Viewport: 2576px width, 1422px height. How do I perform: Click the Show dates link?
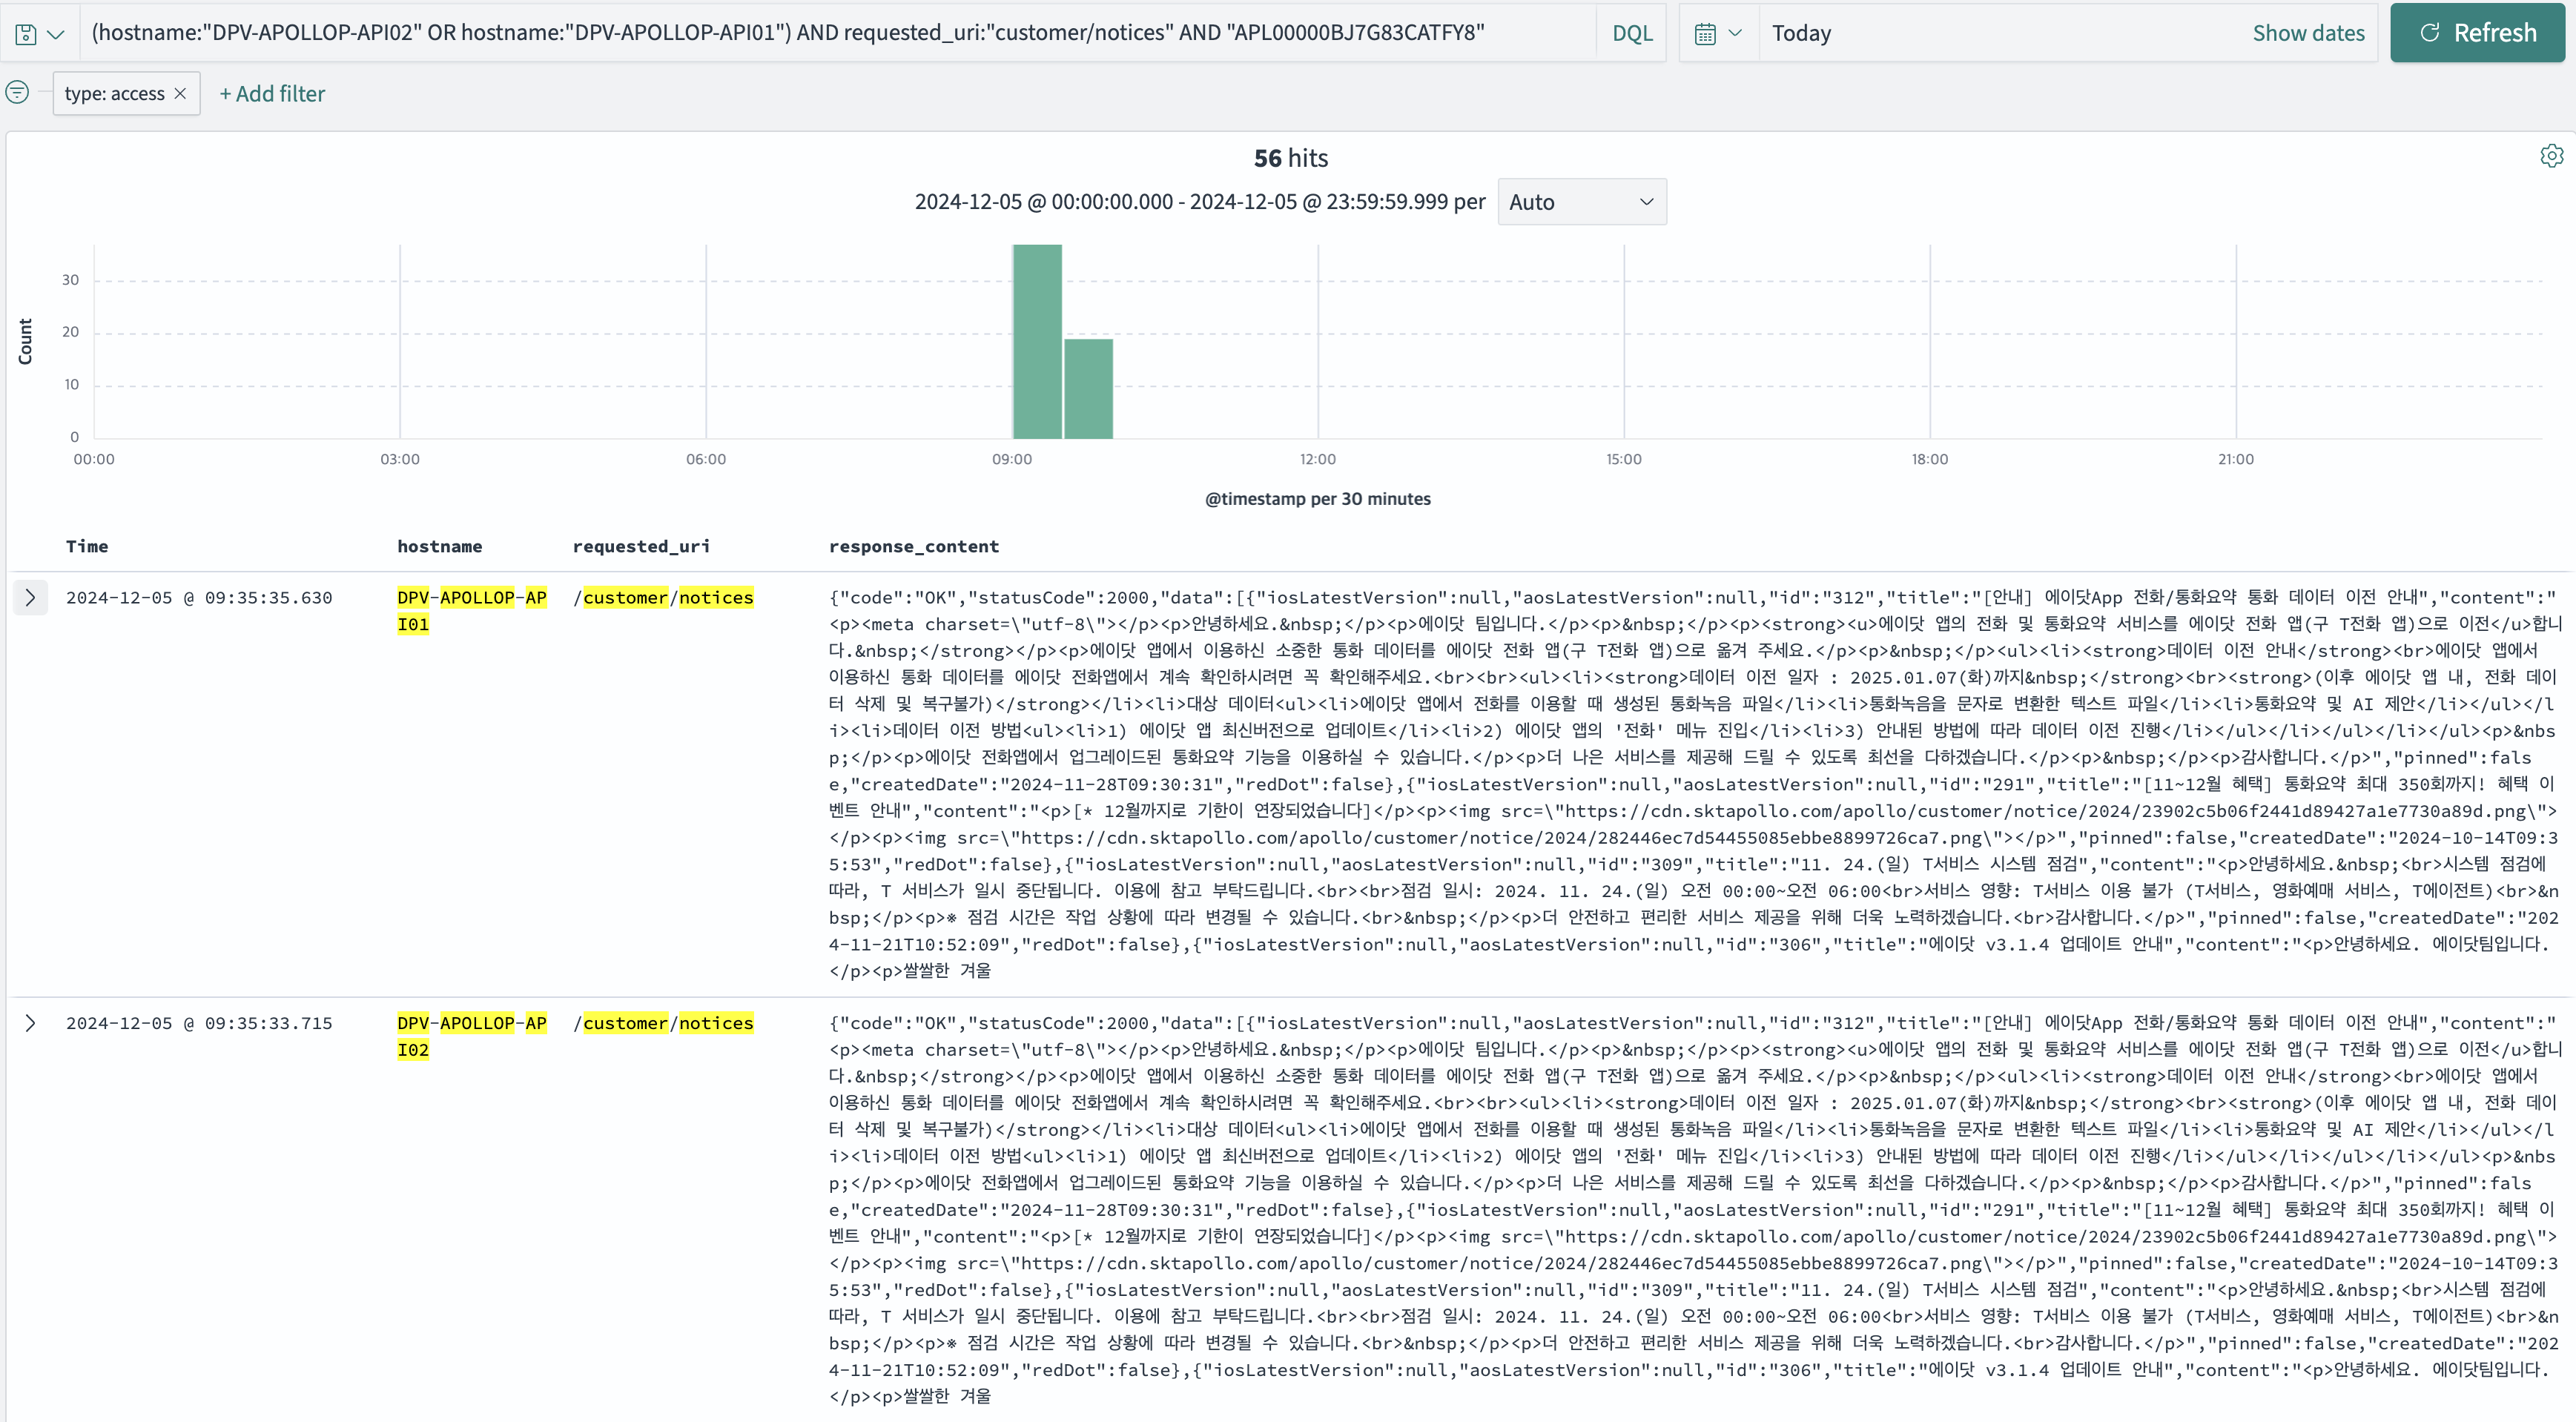tap(2308, 34)
